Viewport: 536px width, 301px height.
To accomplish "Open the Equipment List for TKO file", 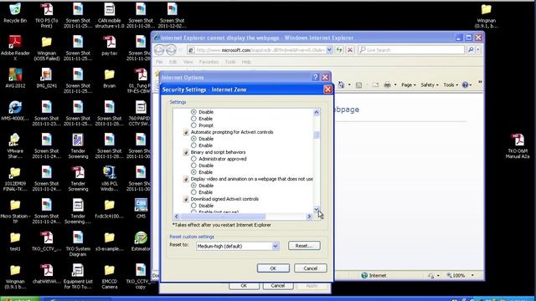I will [x=78, y=277].
